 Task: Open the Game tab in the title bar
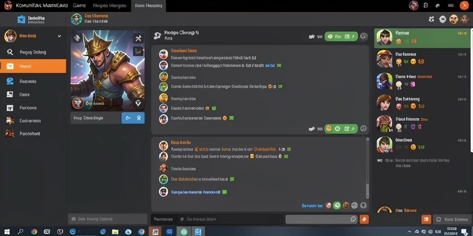coord(79,6)
